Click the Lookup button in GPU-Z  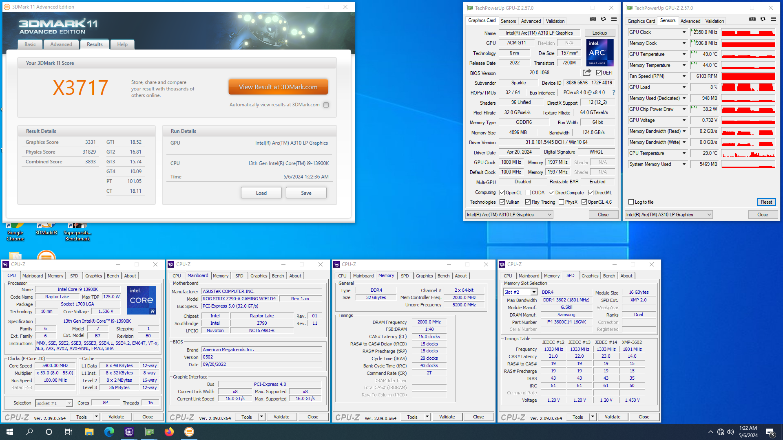(599, 33)
